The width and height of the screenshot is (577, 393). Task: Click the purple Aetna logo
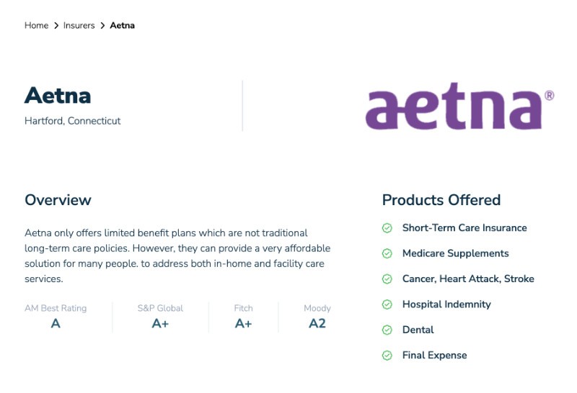click(459, 106)
